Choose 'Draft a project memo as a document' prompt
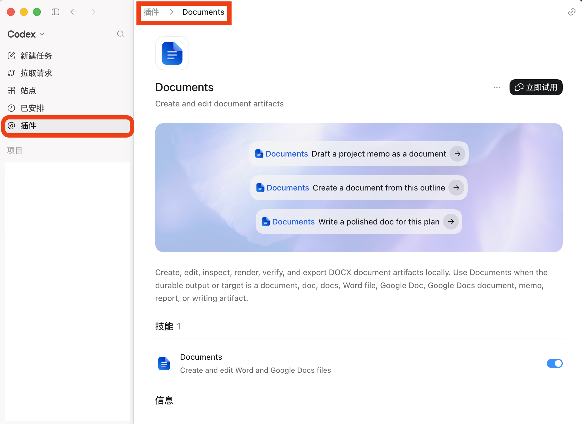 pyautogui.click(x=359, y=154)
